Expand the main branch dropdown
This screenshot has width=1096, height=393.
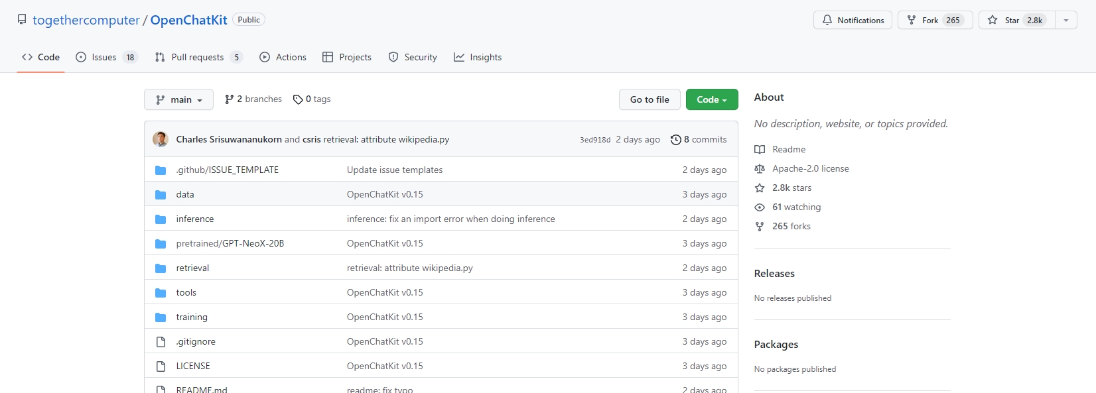pyautogui.click(x=178, y=99)
